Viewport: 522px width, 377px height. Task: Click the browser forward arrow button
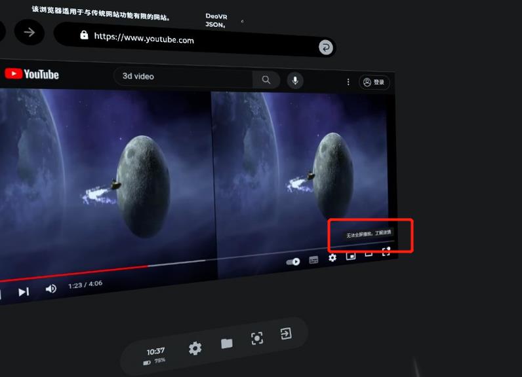(30, 32)
